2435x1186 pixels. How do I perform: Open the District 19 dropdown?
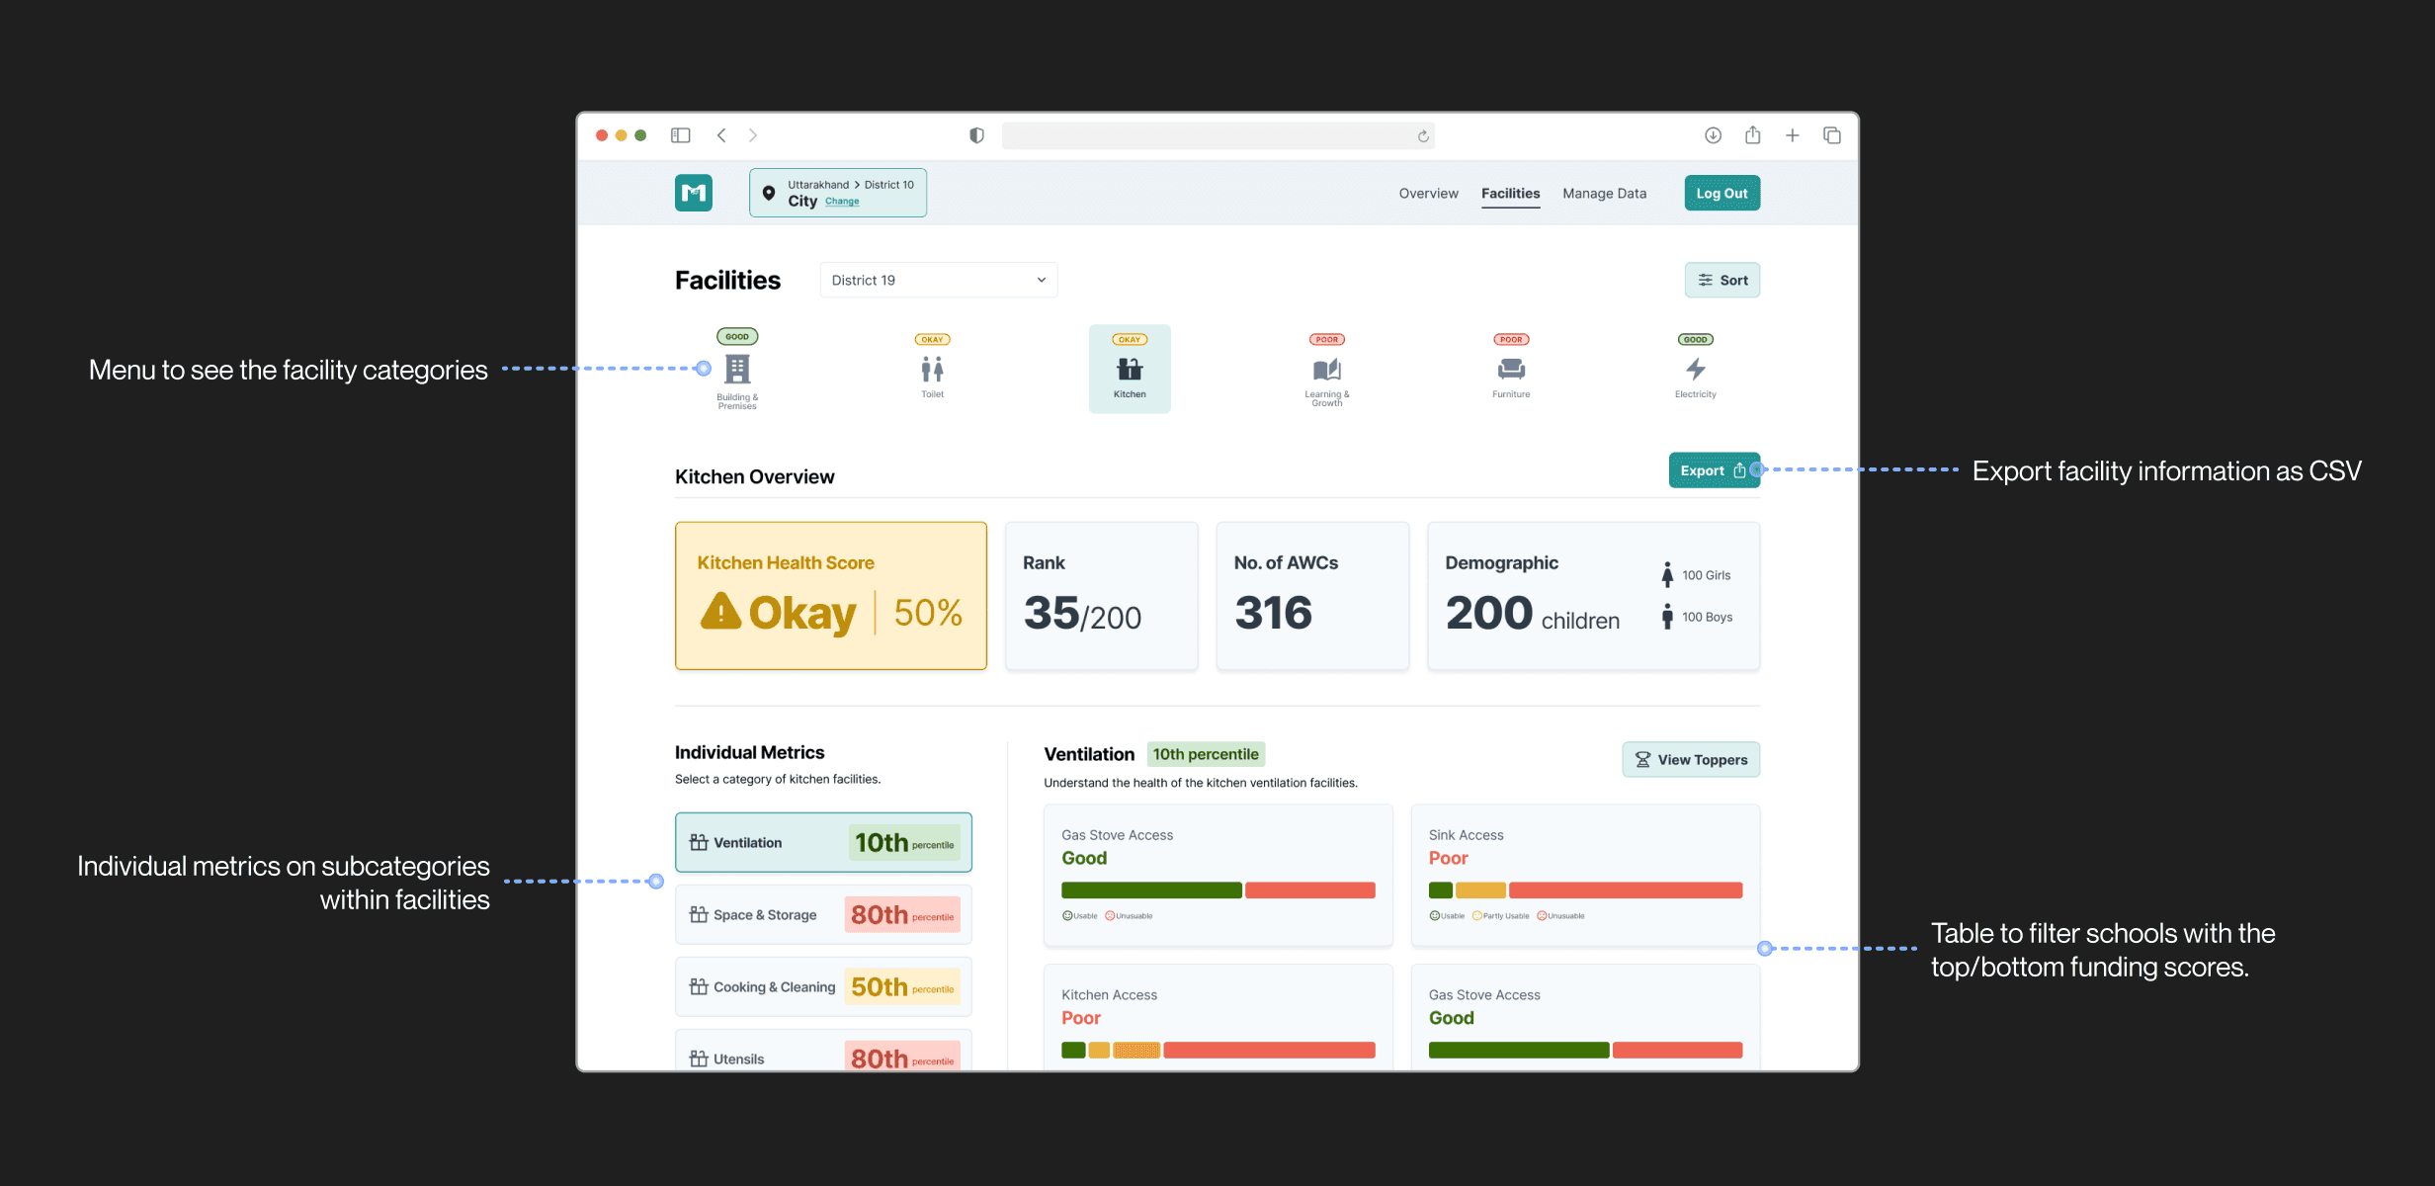(939, 280)
